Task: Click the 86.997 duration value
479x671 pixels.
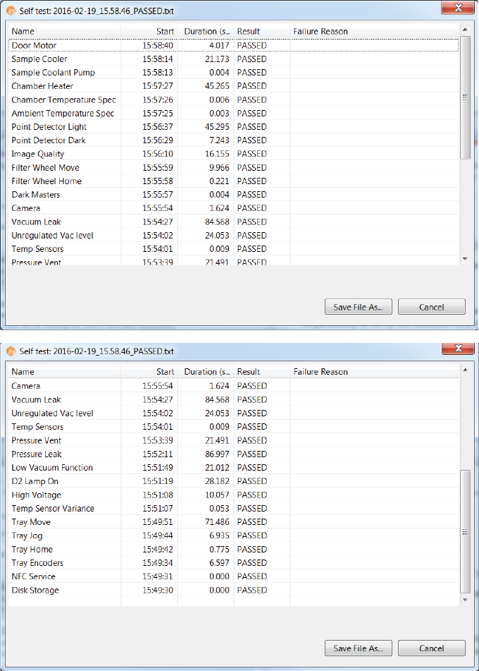Action: tap(217, 454)
